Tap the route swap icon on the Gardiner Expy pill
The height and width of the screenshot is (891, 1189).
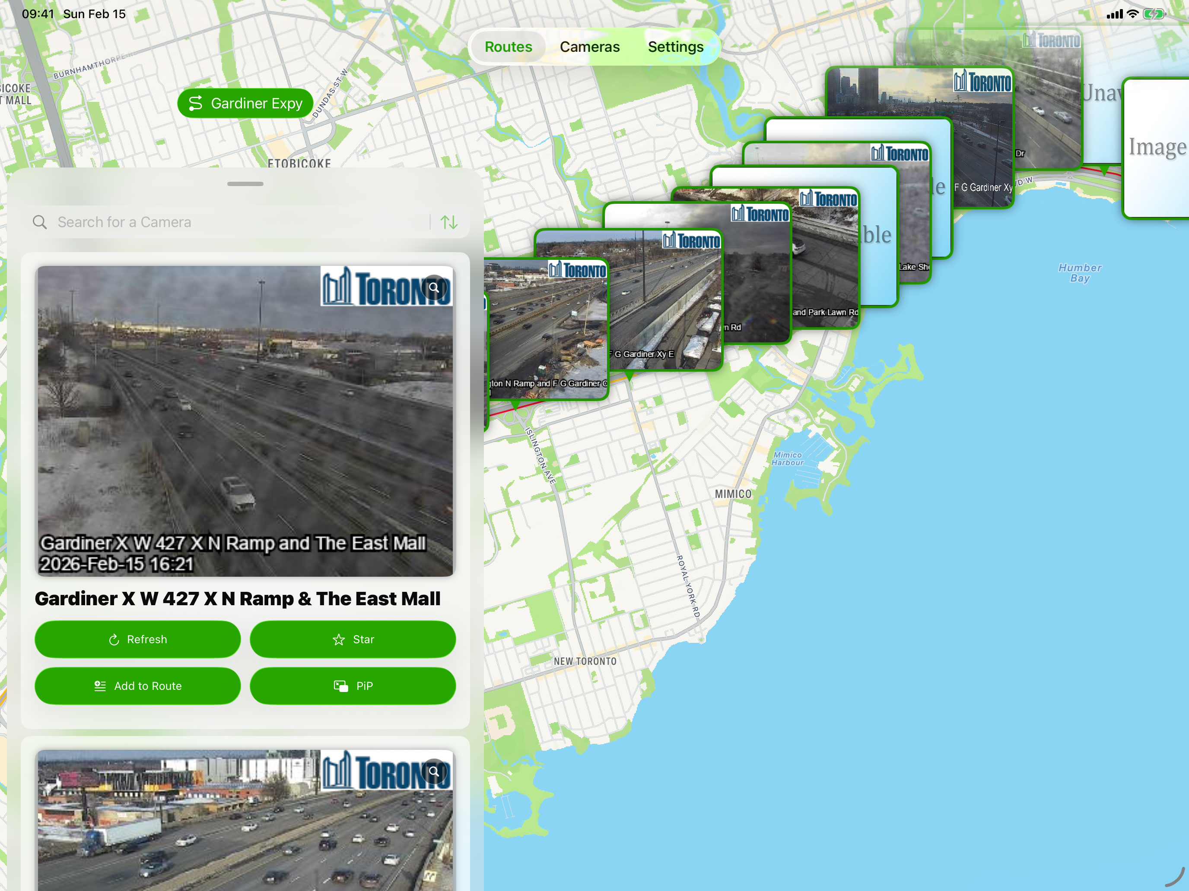tap(196, 103)
